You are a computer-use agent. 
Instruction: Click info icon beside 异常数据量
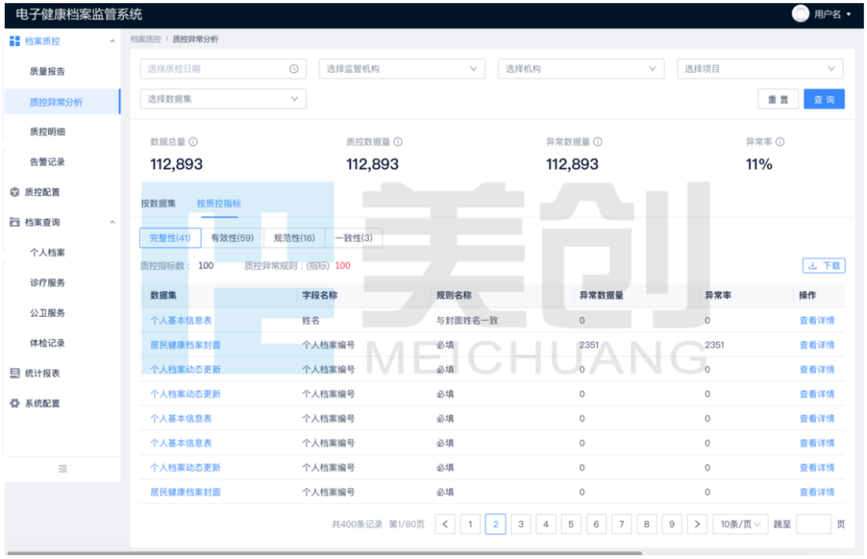(x=598, y=142)
